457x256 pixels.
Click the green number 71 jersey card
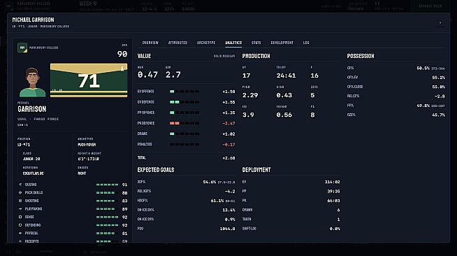pos(89,80)
